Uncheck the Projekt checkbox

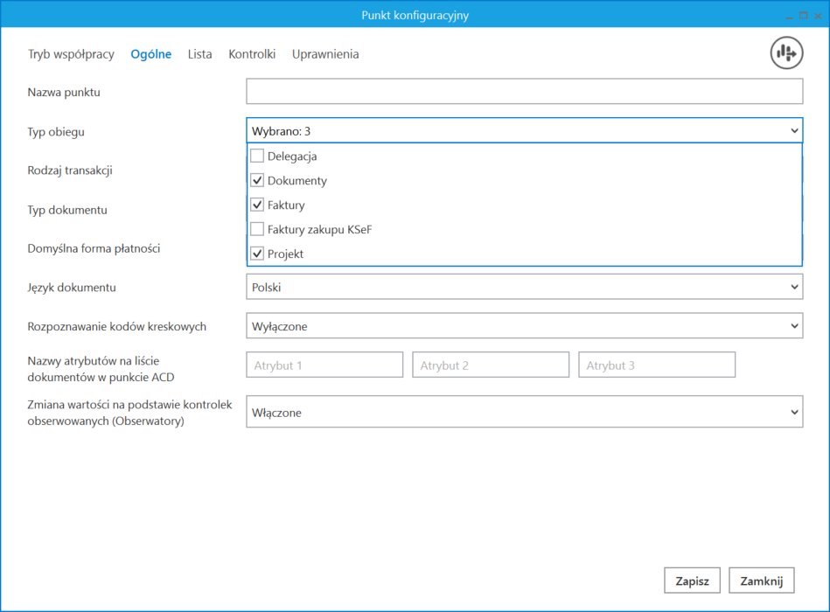257,254
